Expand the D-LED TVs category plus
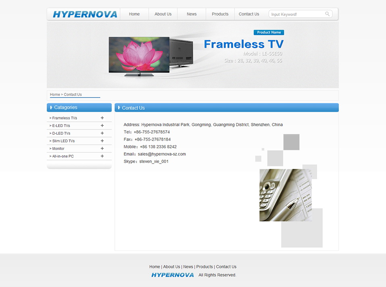Screen dimensions: 386x287 click(102, 133)
